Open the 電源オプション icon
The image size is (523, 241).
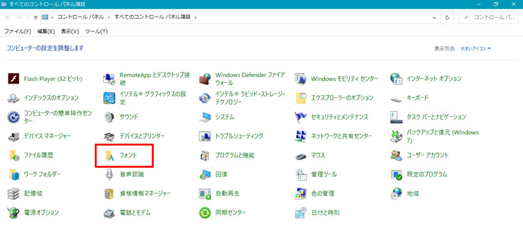coord(14,212)
